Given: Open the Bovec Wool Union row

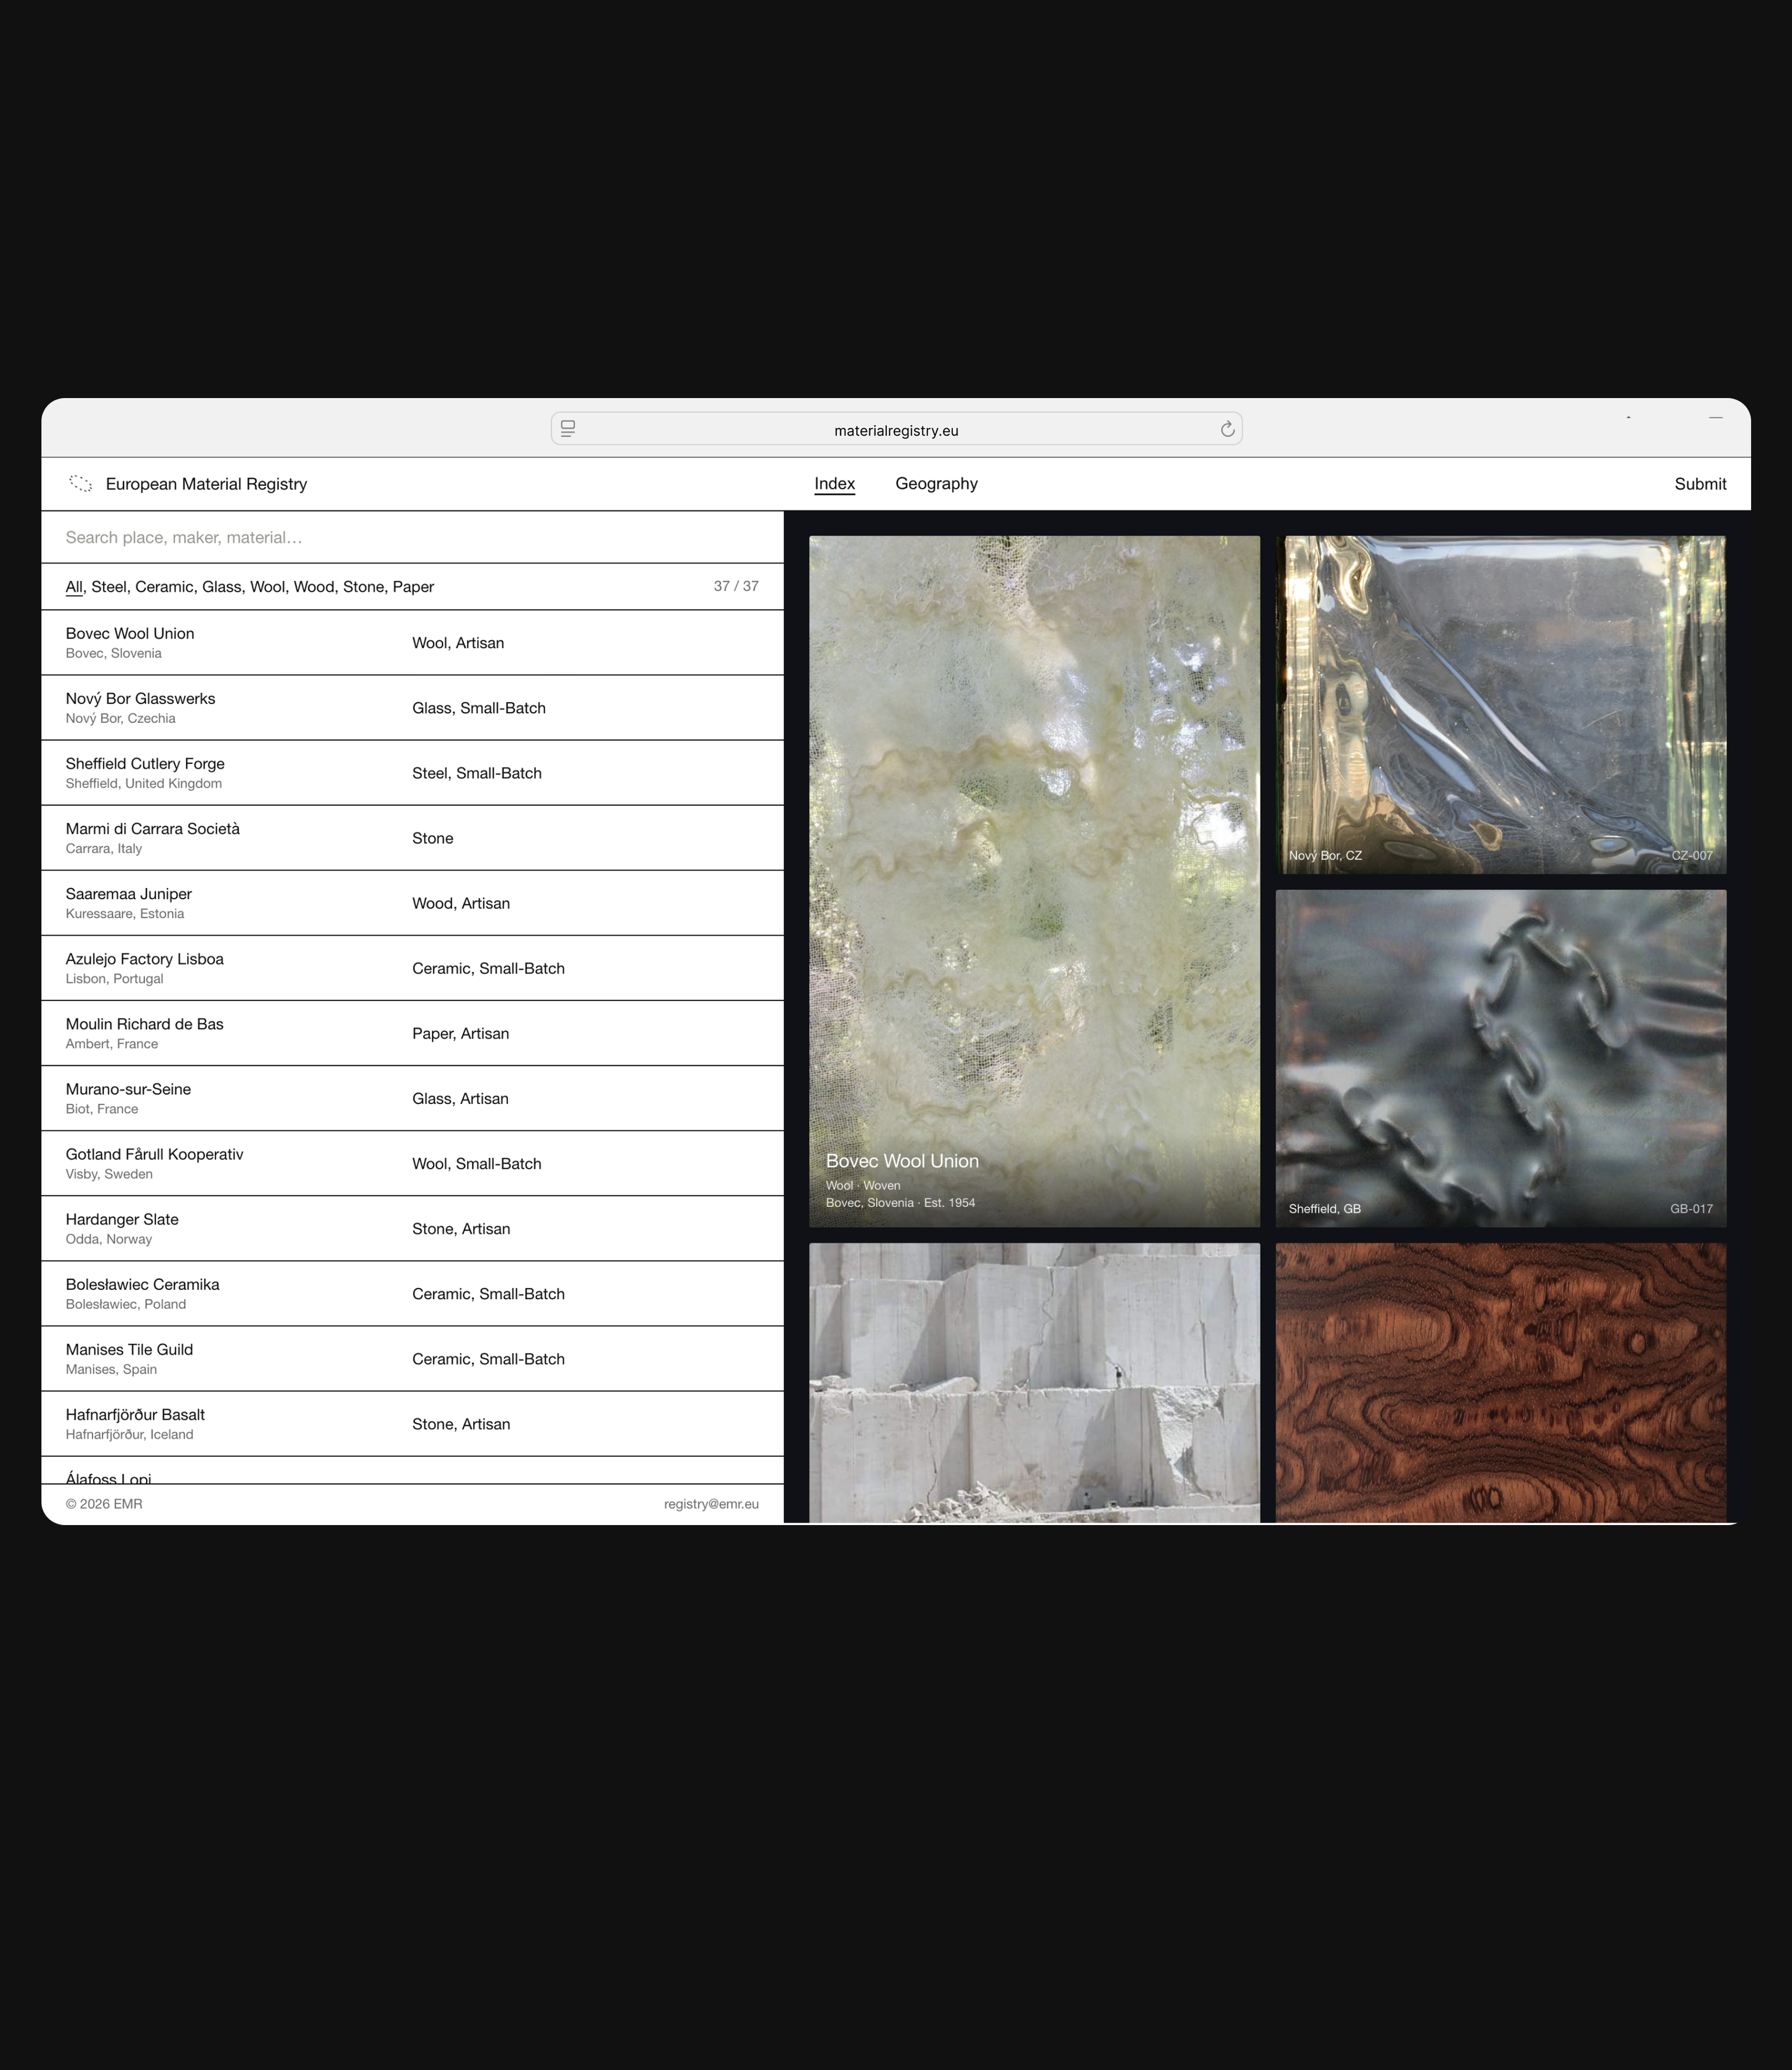Looking at the screenshot, I should pos(412,643).
